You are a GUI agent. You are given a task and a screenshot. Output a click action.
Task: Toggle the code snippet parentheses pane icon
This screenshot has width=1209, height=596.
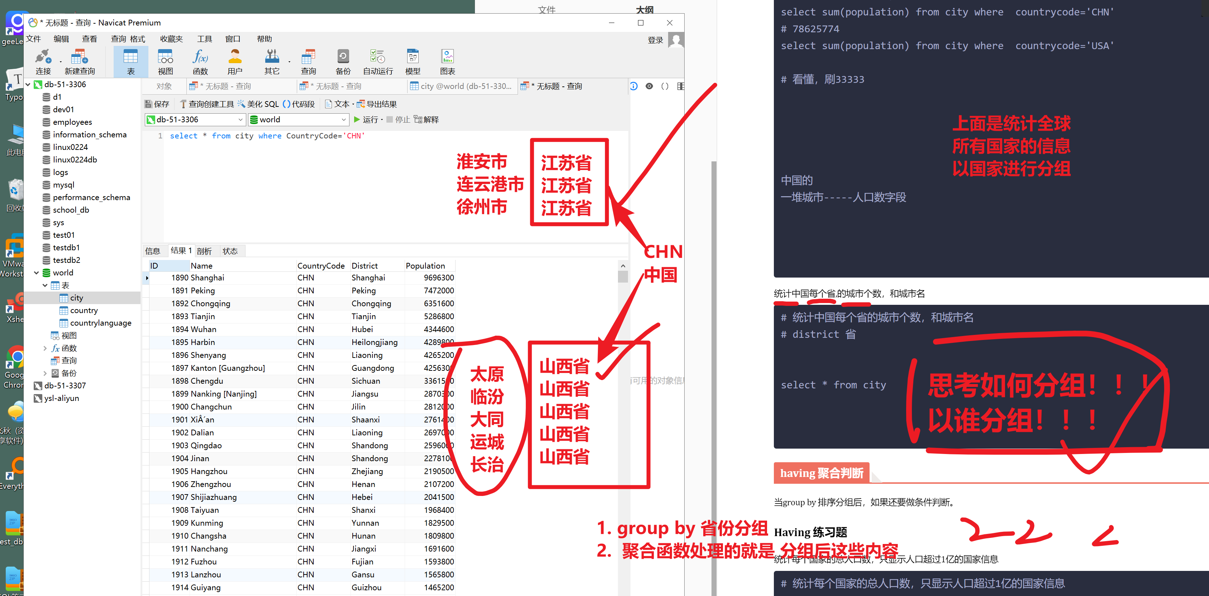(665, 86)
